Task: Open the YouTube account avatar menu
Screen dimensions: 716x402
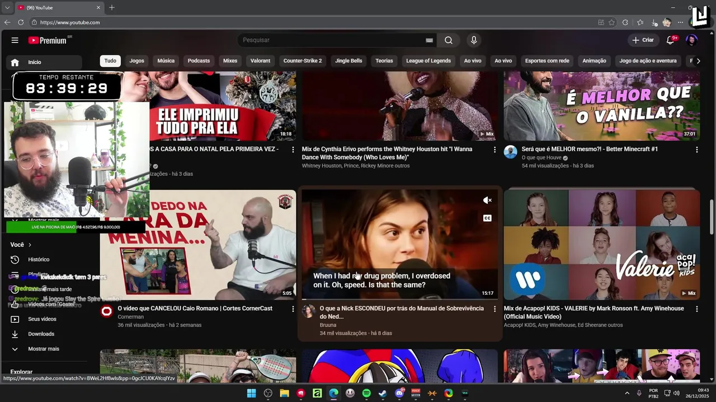Action: [x=692, y=40]
